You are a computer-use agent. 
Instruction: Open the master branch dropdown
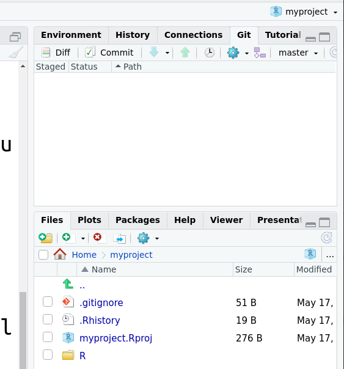(x=298, y=53)
